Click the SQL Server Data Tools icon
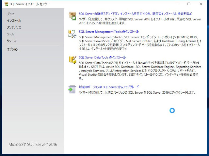The height and width of the screenshot is (156, 209). click(72, 60)
